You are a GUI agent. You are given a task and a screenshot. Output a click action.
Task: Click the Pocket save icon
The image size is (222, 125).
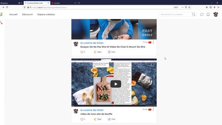186,7
